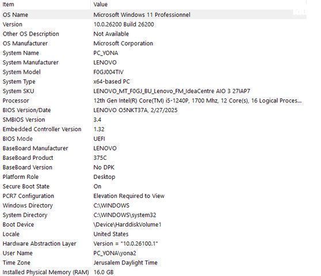Screen dimensions: 321x276
Task: Click the 'PC_YONA' system name value
Action: coord(106,53)
